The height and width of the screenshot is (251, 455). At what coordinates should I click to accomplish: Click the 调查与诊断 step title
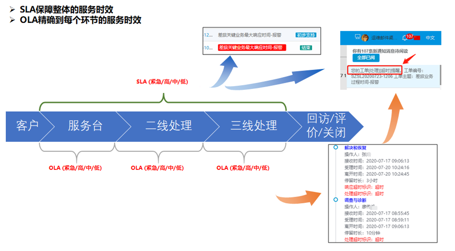(355, 200)
